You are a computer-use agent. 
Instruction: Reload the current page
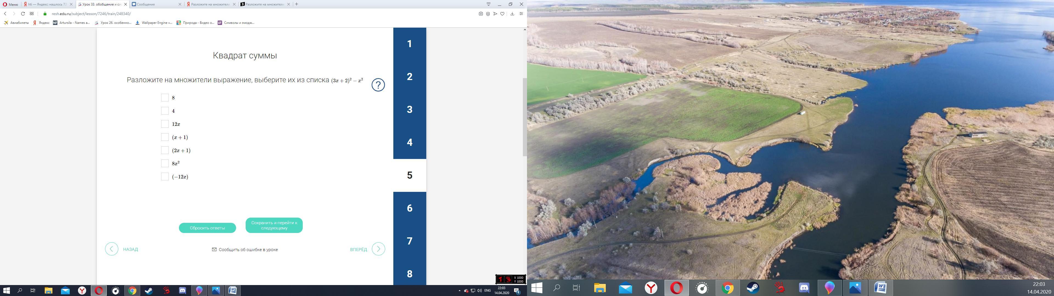click(x=23, y=14)
